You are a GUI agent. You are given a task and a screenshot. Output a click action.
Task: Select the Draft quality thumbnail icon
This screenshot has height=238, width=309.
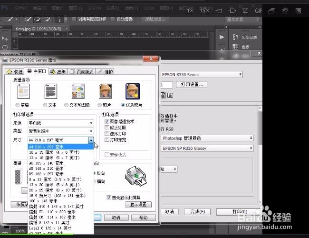[23, 91]
